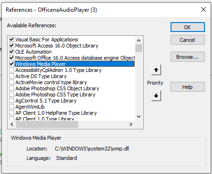Image resolution: width=212 pixels, height=174 pixels.
Task: Open the Browse... file dialog
Action: tap(188, 57)
